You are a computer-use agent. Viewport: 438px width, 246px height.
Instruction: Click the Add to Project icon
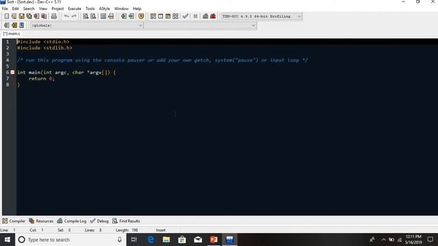pos(123,16)
